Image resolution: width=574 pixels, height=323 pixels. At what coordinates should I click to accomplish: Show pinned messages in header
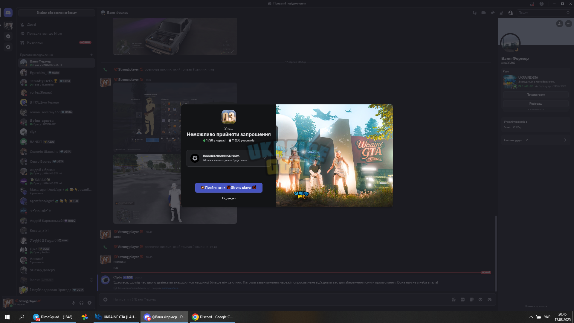tap(492, 13)
